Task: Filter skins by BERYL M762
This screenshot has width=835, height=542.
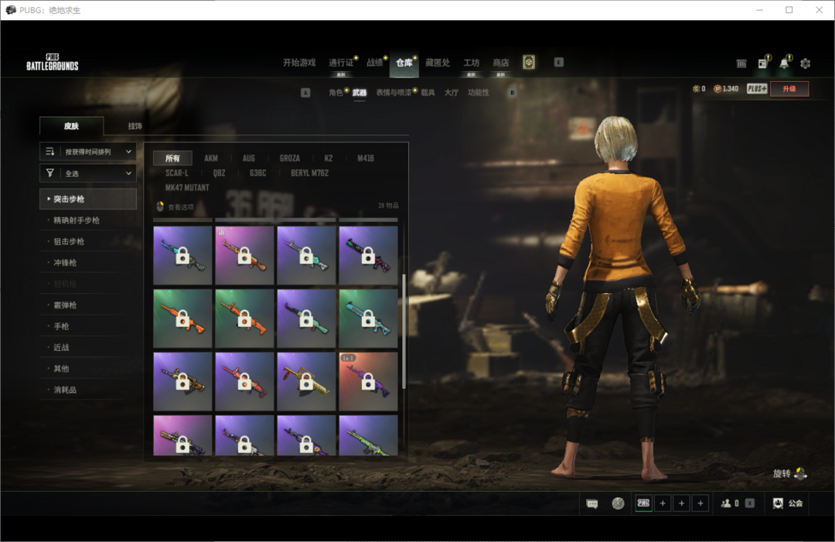Action: point(309,173)
